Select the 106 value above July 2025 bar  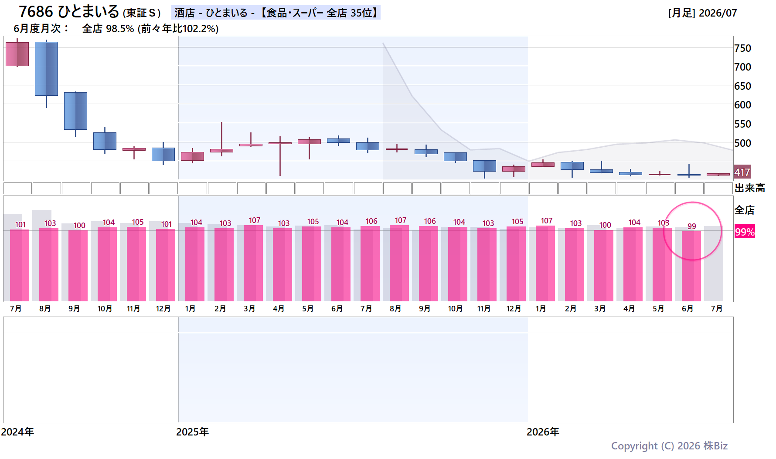pyautogui.click(x=371, y=221)
